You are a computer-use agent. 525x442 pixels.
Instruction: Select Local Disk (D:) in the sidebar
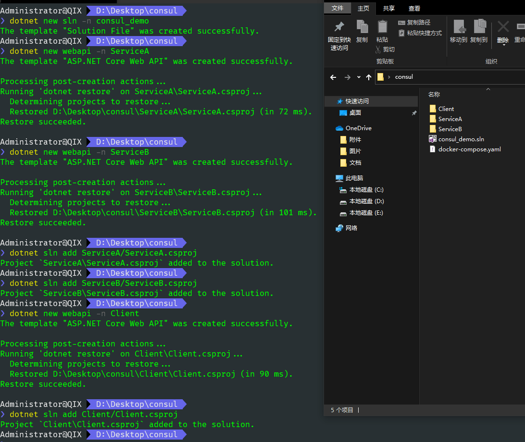(366, 201)
